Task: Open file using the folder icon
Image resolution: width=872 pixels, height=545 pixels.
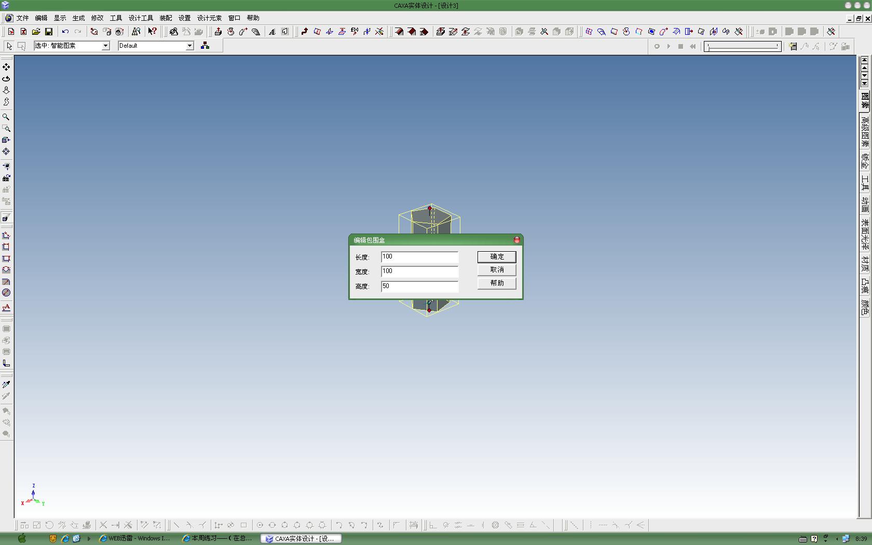Action: 36,32
